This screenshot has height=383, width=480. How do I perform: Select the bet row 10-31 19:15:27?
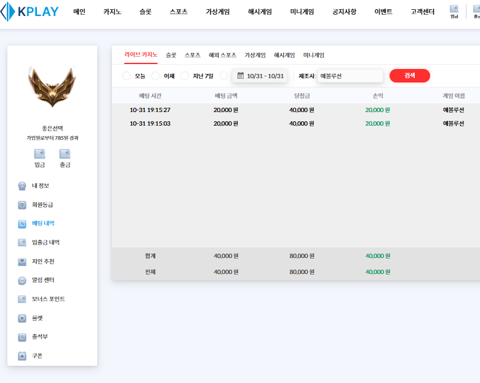tap(296, 110)
